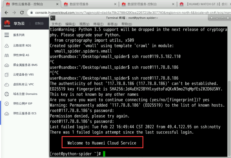Click the Domains globe icon
Screen dimensions: 231x158
[x=7, y=94]
